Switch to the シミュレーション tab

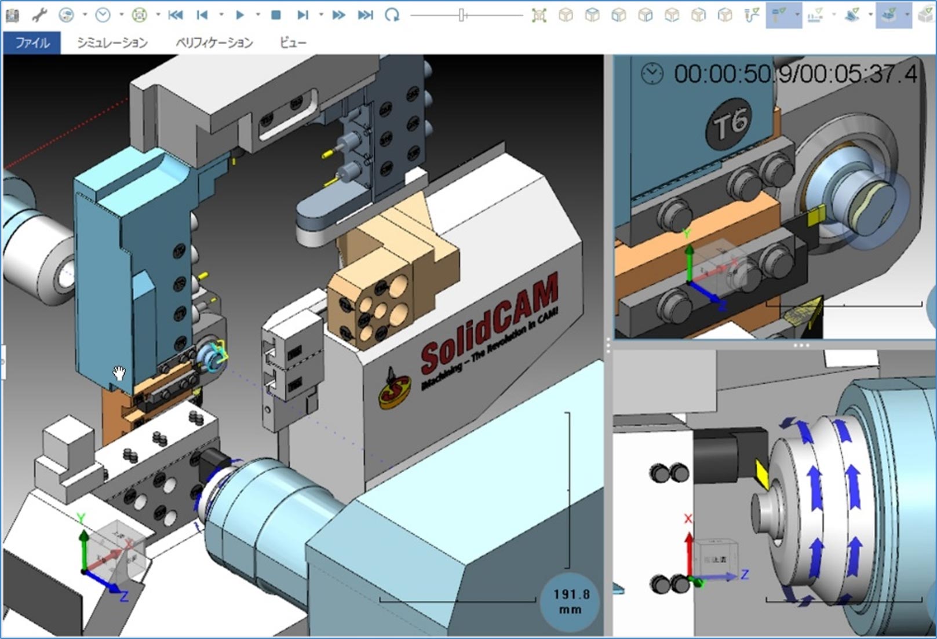pos(112,42)
